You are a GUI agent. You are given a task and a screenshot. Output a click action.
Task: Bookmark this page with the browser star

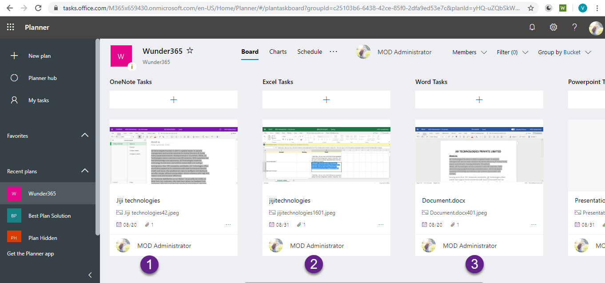[x=530, y=8]
